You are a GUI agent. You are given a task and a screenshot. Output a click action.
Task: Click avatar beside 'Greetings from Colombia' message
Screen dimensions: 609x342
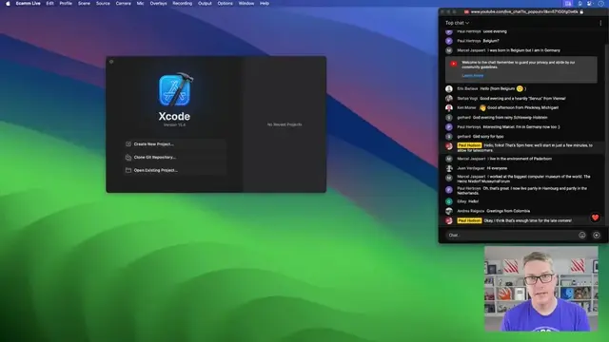[449, 211]
